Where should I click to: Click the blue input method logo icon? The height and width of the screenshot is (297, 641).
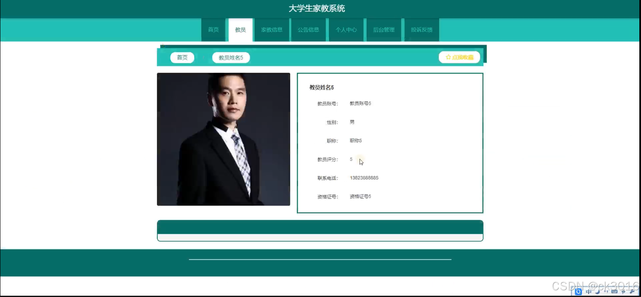coord(578,292)
